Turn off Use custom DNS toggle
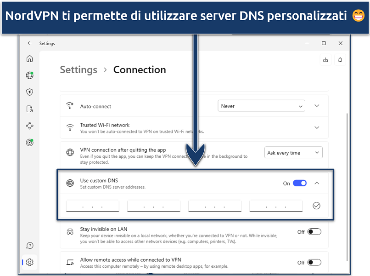Screen dimensions: 370x276 (x=300, y=183)
